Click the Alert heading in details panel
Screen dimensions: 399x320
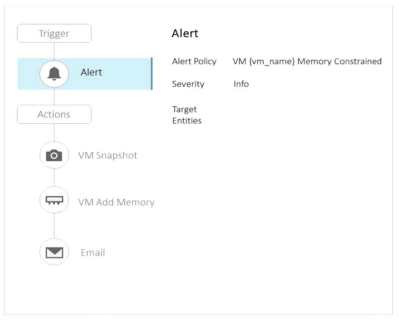[x=185, y=33]
